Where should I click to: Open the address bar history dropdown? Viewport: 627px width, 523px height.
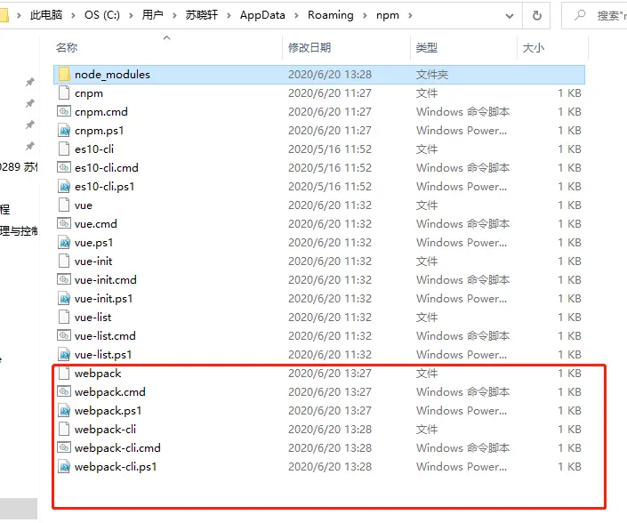click(x=510, y=16)
